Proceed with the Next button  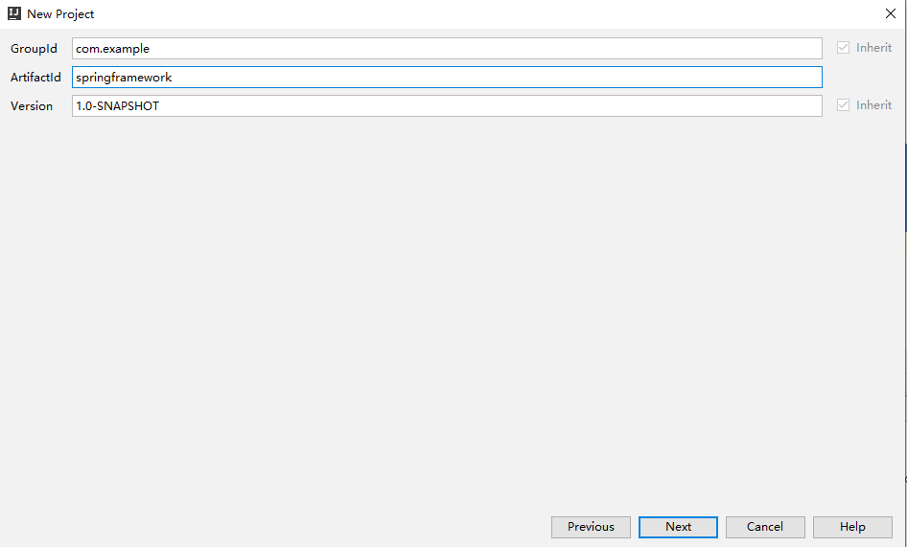tap(678, 527)
